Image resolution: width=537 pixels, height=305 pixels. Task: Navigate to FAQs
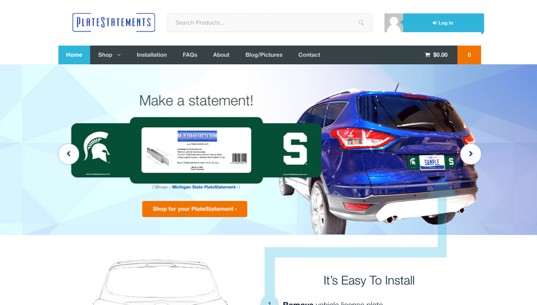click(x=190, y=55)
